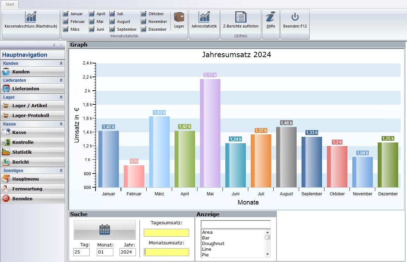Open Januar monthly statistics
Screen dimensions: 407x262
point(73,14)
